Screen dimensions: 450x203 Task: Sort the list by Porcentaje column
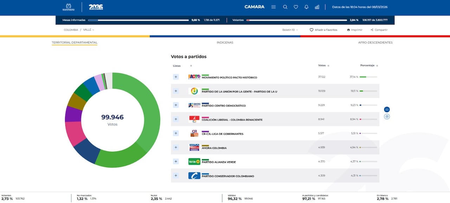377,66
